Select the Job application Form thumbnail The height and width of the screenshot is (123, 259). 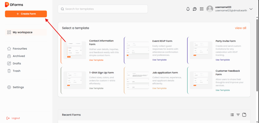click(138, 80)
